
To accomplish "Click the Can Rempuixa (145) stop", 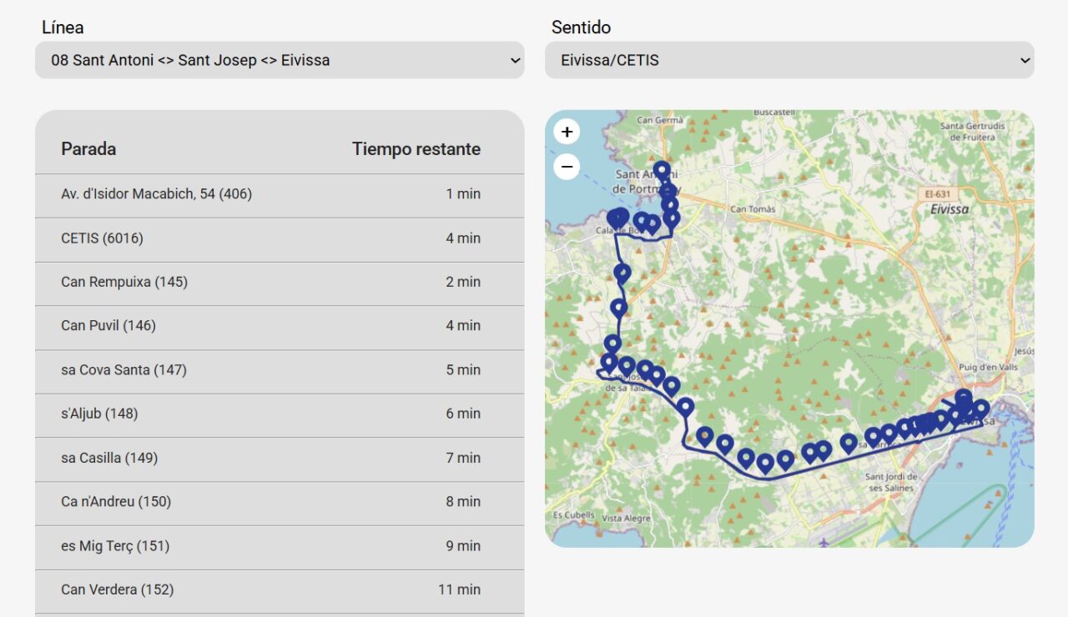I will pos(280,282).
